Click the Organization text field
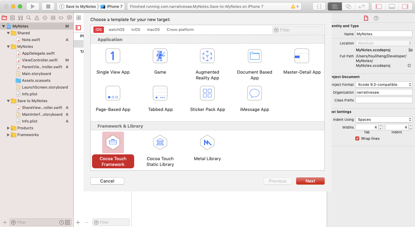 (384, 92)
